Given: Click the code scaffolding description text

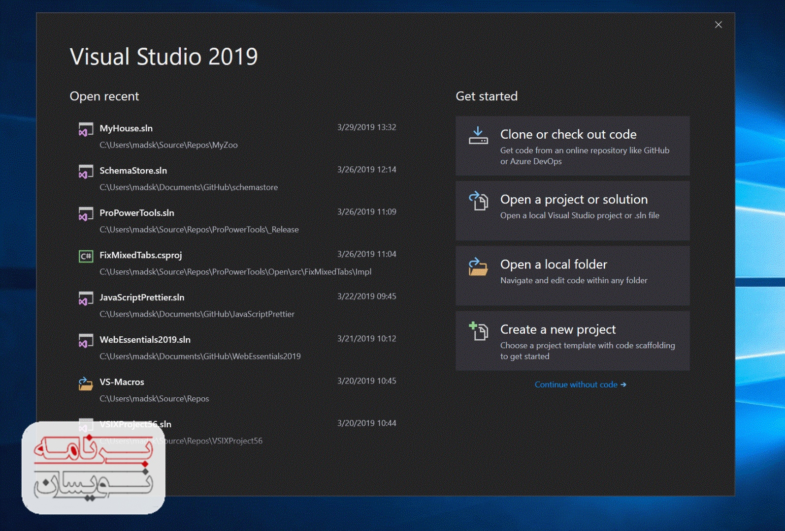Looking at the screenshot, I should (588, 351).
